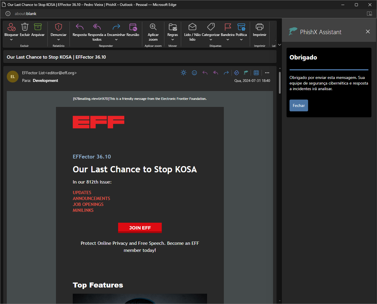Follow the ANNOUNCEMENTS link
377x304 pixels.
pos(91,199)
